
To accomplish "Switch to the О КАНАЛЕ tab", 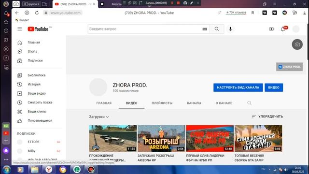I will point(224,103).
